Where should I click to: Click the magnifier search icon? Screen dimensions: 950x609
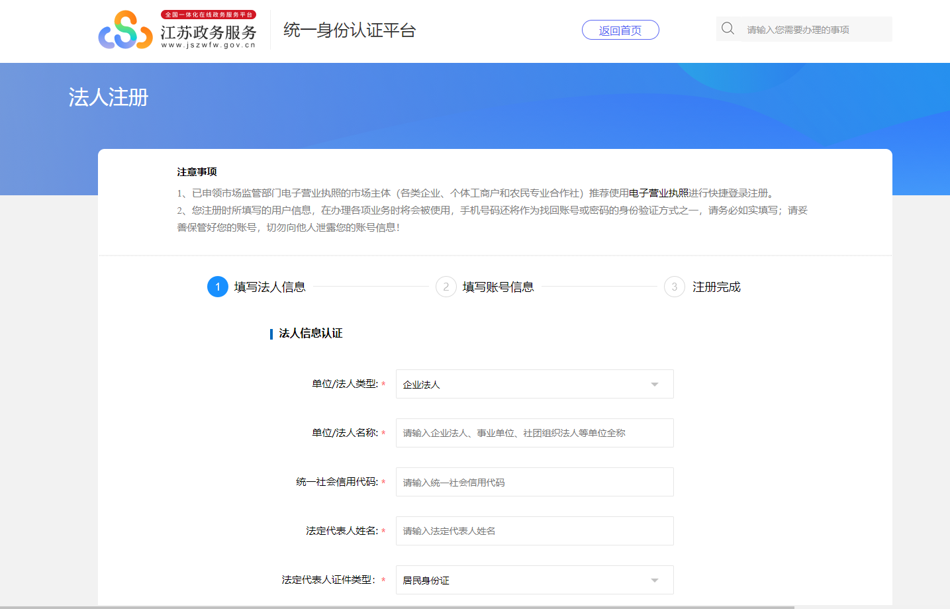[728, 28]
